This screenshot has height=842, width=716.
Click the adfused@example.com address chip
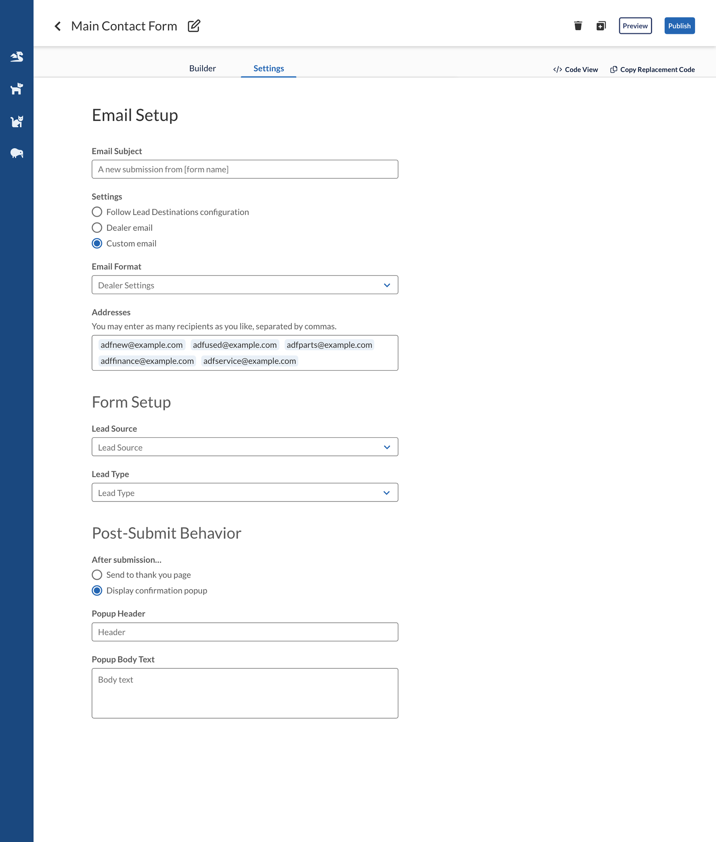pos(235,345)
